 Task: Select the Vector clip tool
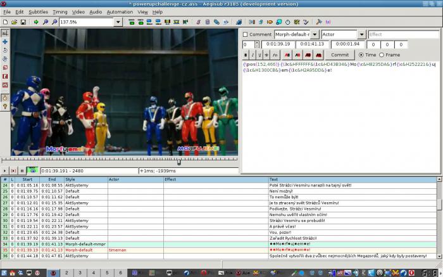coord(5,84)
